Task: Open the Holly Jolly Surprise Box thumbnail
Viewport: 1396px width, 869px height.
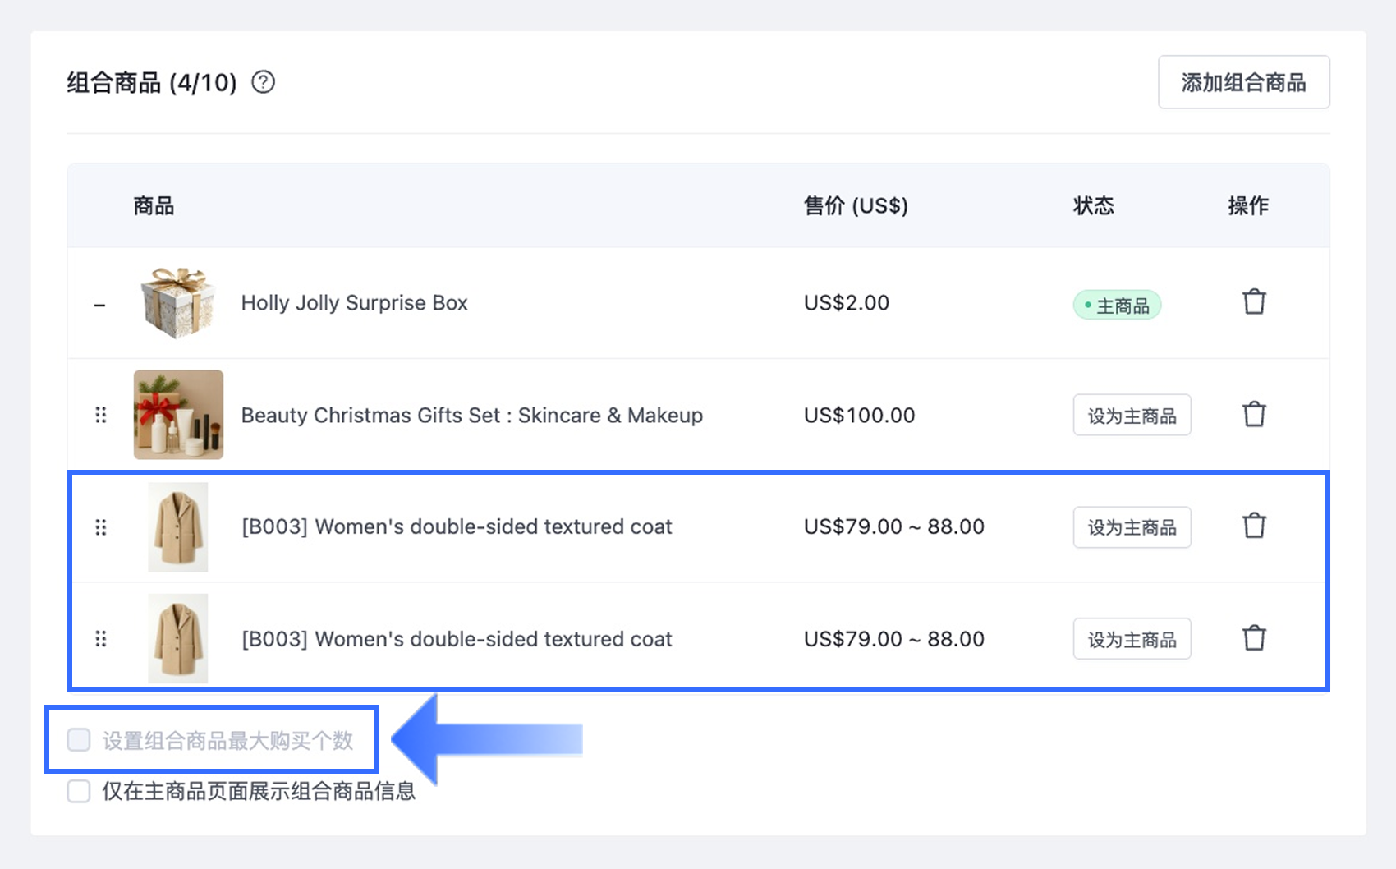Action: pyautogui.click(x=178, y=302)
